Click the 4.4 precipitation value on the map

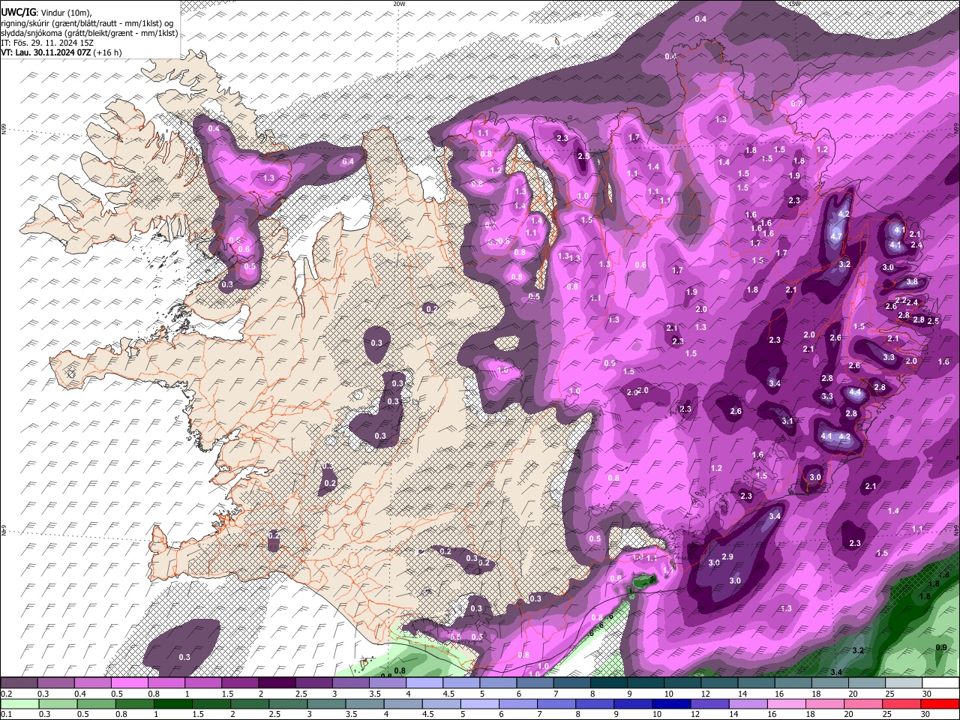(x=855, y=392)
